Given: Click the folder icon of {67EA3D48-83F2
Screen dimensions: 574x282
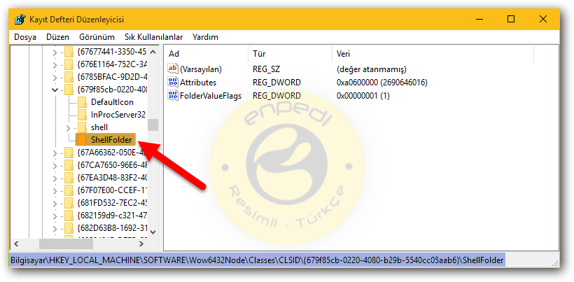Looking at the screenshot, I should pos(69,178).
